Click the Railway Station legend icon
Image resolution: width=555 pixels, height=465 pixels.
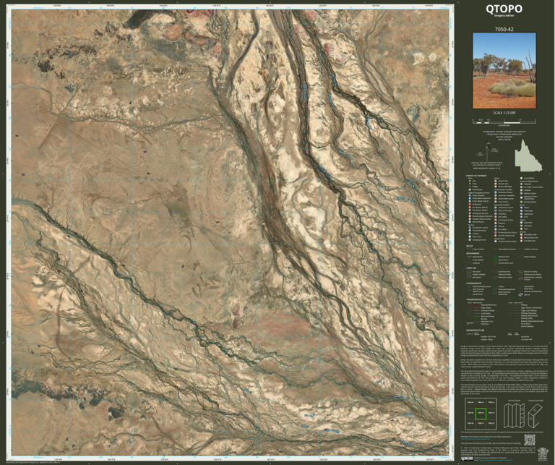pyautogui.click(x=521, y=193)
